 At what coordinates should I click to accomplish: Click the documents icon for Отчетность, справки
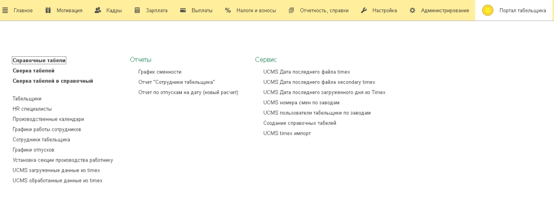click(x=291, y=10)
